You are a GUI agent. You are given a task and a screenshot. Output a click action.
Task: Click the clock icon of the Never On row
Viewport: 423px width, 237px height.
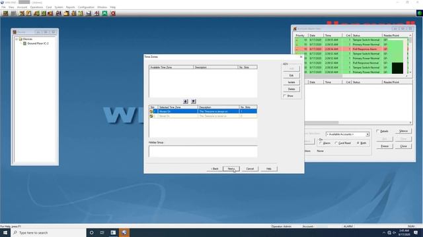click(x=151, y=116)
